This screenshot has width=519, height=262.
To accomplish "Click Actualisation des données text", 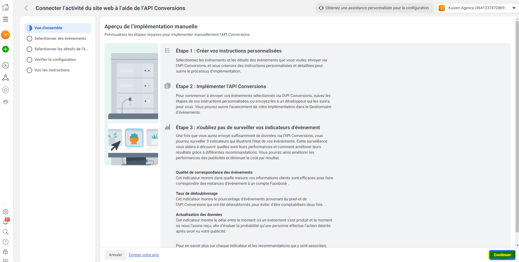I will (x=199, y=214).
